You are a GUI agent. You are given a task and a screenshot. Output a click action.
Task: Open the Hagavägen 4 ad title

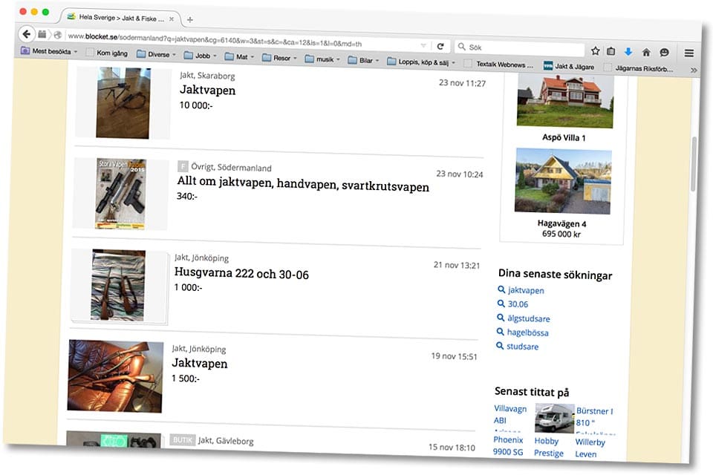coord(561,223)
